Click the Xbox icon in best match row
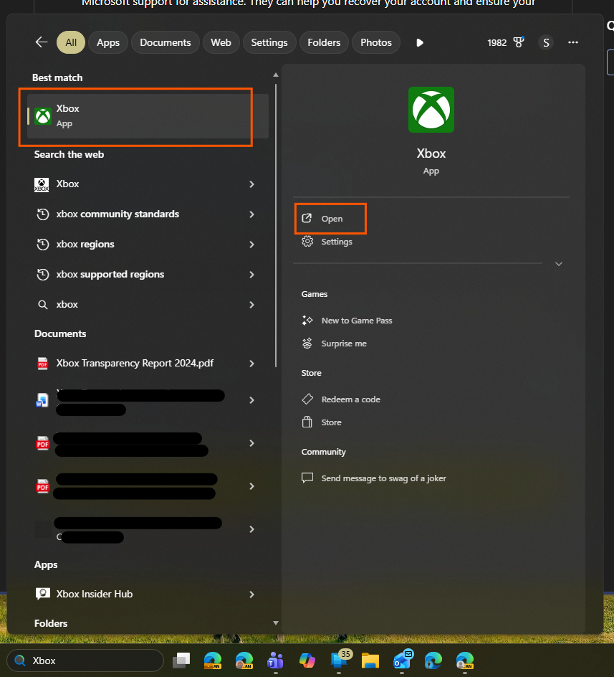 tap(43, 116)
